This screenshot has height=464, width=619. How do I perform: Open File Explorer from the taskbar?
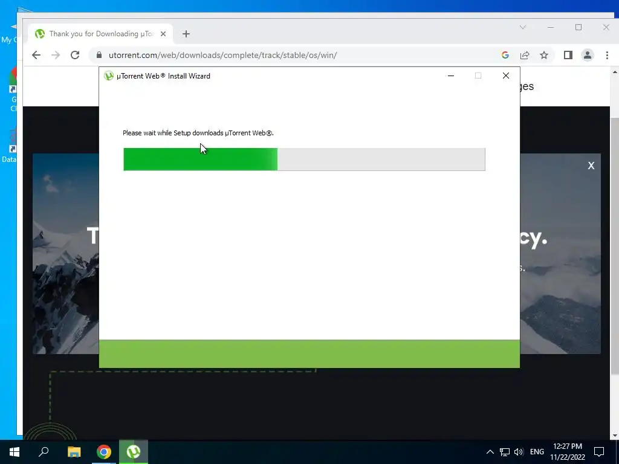[x=74, y=452]
